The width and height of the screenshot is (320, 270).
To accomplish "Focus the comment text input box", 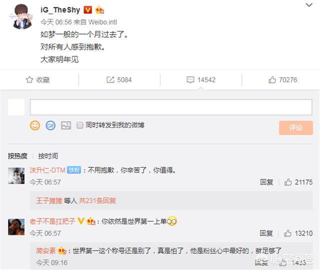I will [171, 107].
